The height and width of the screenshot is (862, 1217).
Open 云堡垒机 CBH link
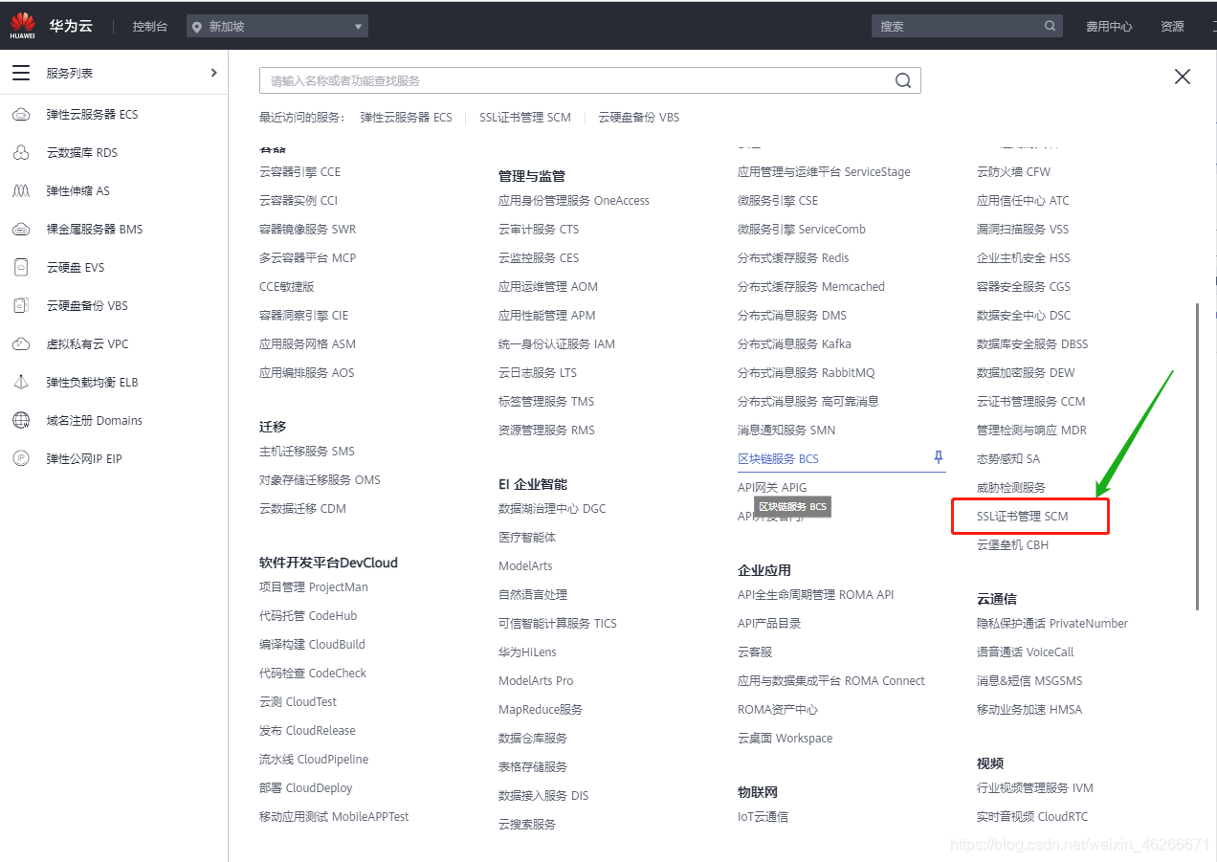(1012, 545)
